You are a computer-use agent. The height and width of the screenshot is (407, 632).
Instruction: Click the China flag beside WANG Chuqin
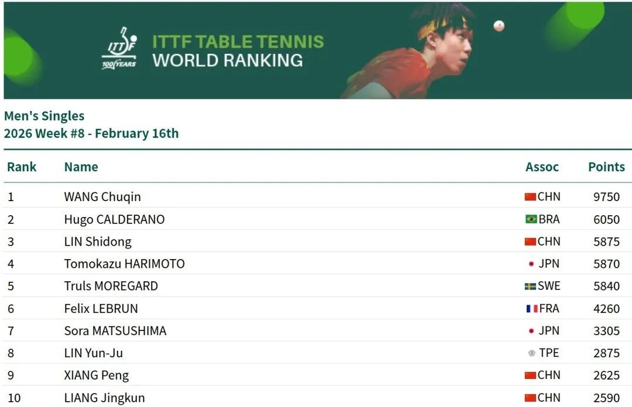(x=530, y=197)
